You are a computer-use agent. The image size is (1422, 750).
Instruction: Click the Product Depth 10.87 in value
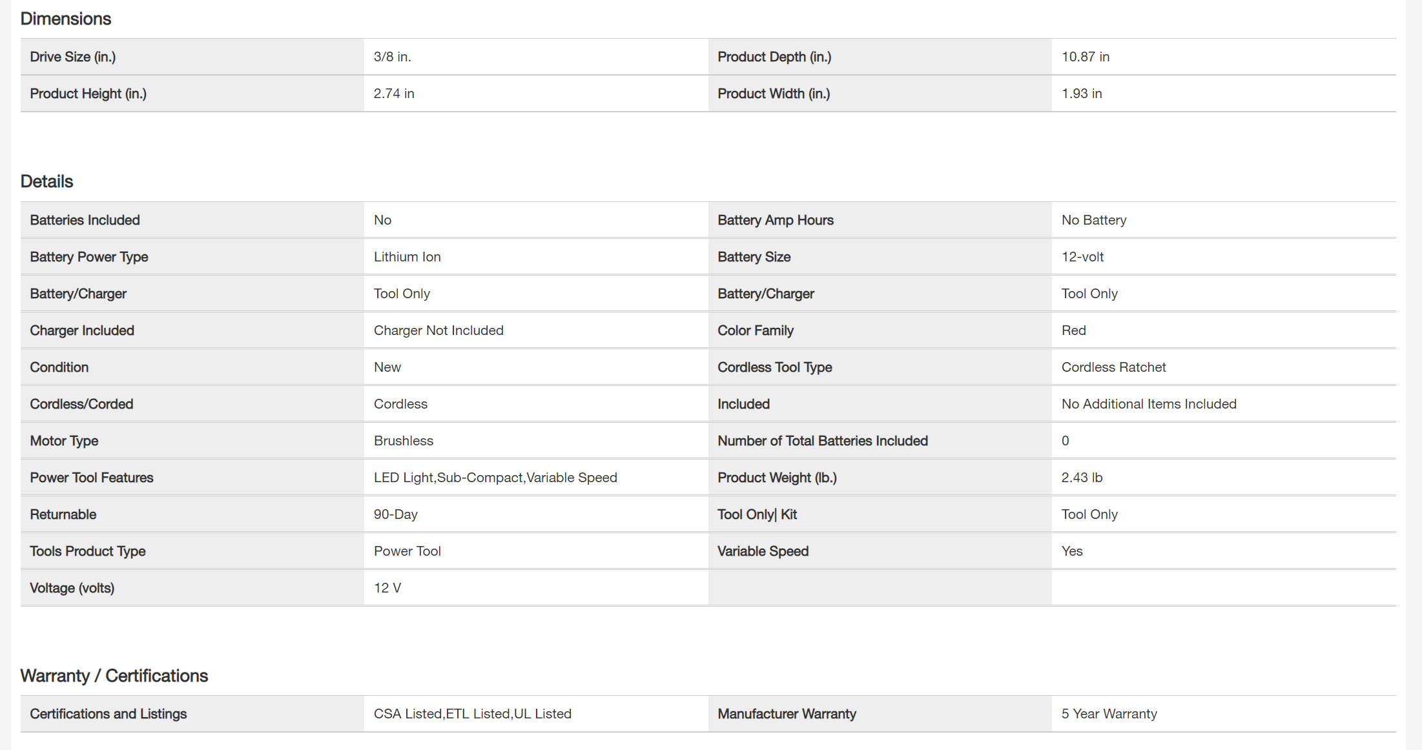point(1085,57)
